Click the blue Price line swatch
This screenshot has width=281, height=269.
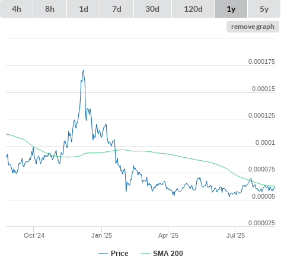coord(103,254)
